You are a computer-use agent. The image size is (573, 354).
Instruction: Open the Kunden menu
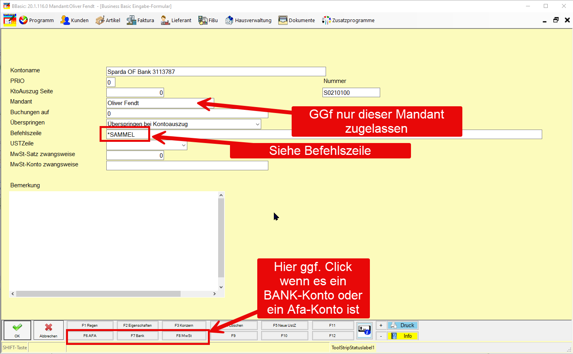[74, 20]
